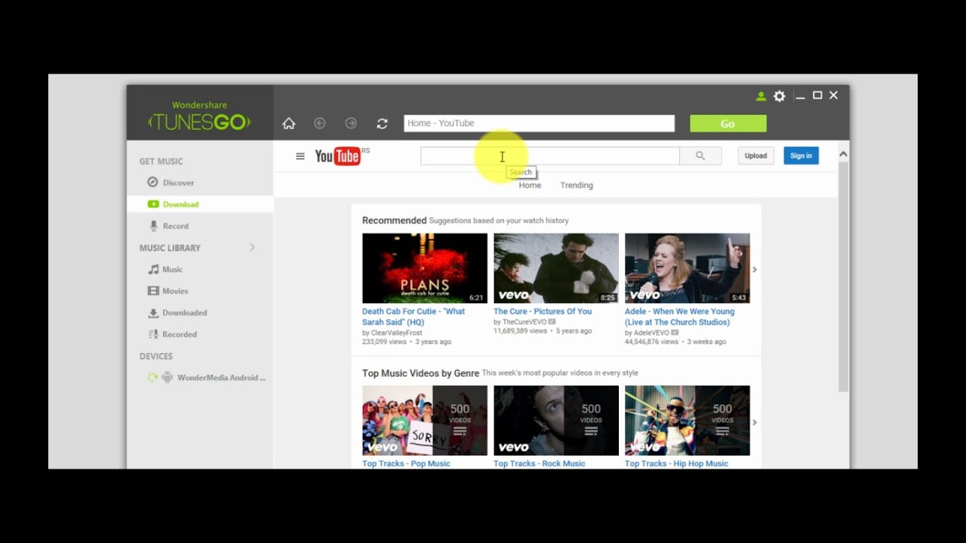Switch to the YouTube Home tab
966x543 pixels.
point(530,186)
